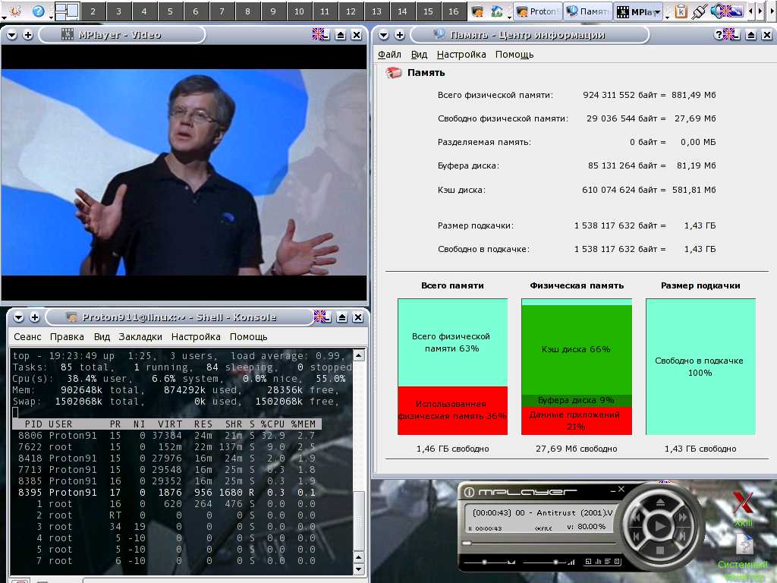Open the dropdown arrow on the MPlayer taskbar entry

click(658, 12)
